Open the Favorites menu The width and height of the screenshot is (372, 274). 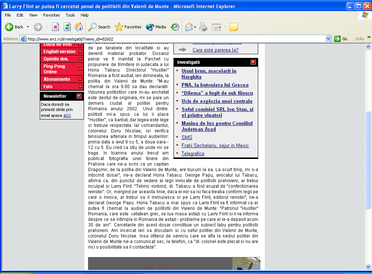pos(52,15)
